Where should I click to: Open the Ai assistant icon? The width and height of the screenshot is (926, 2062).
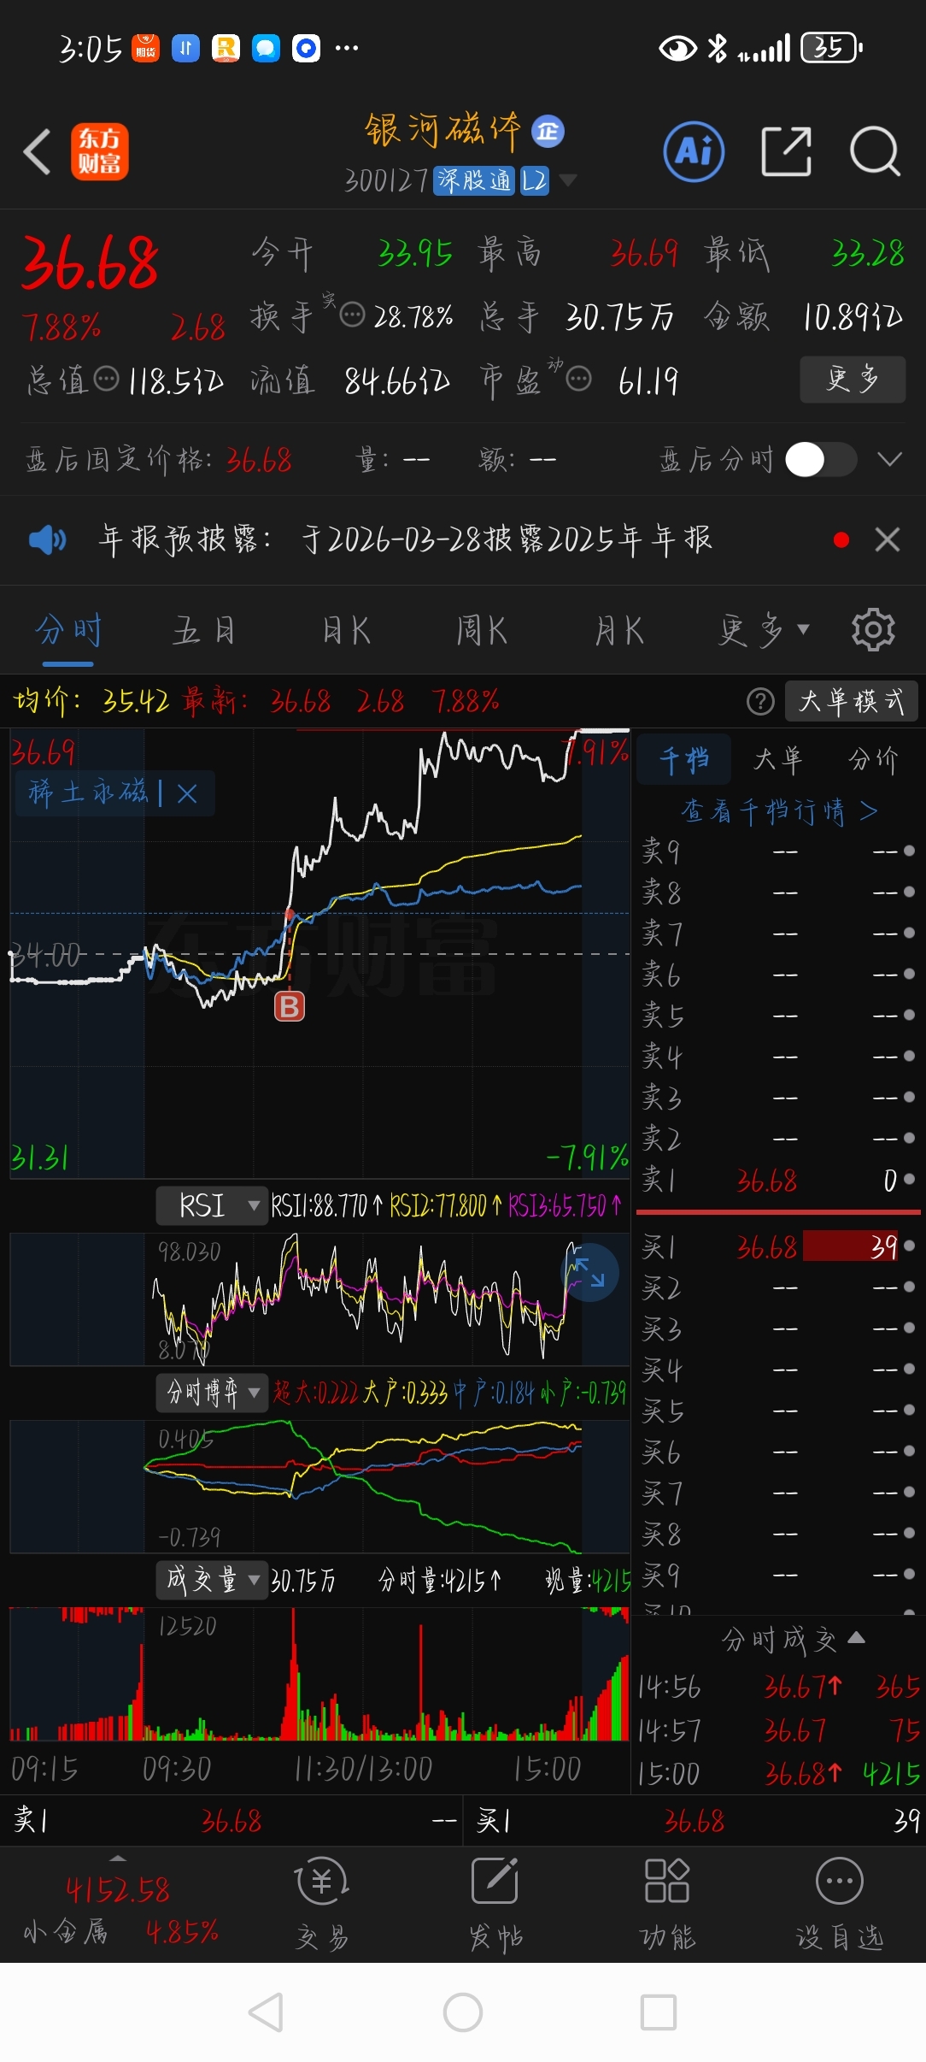pyautogui.click(x=694, y=152)
